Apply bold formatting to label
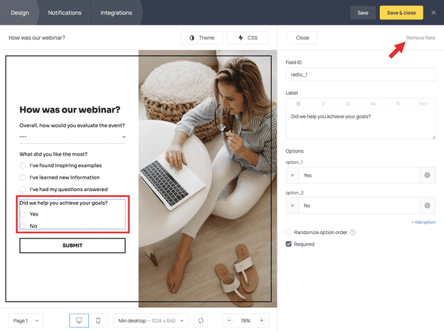Viewport: 444px width, 333px height. pos(299,104)
